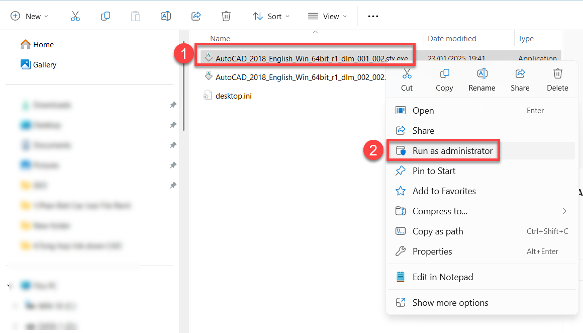Image resolution: width=583 pixels, height=333 pixels.
Task: Select AutoCAD_2018 dlm_002_002 file
Action: [x=301, y=77]
